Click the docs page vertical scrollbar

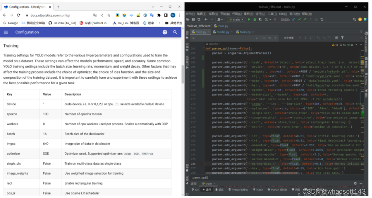183,74
